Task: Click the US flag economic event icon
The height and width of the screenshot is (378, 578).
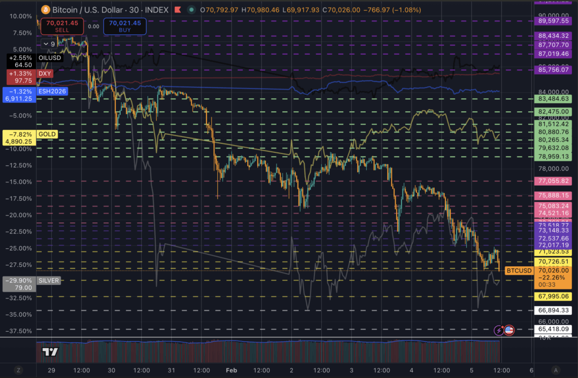Action: pos(509,331)
